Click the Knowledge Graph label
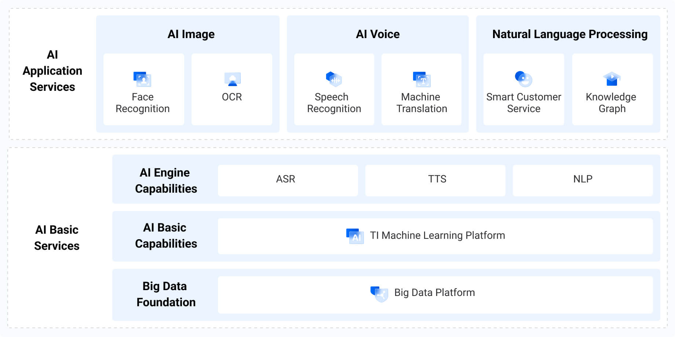 tap(611, 103)
